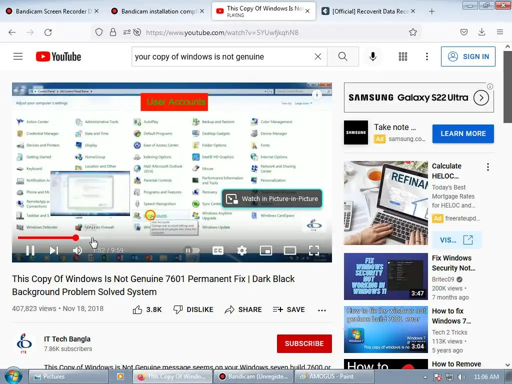Clear the search query text
Image resolution: width=512 pixels, height=384 pixels.
317,56
